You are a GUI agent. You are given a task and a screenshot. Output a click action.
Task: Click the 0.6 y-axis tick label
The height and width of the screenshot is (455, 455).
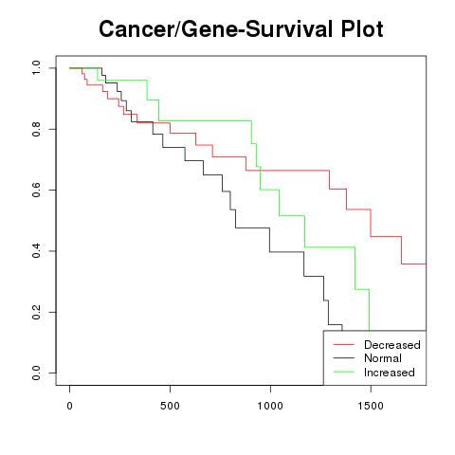coord(36,190)
